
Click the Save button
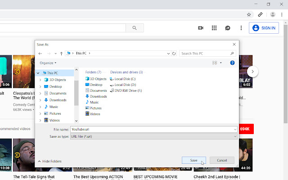pos(193,160)
